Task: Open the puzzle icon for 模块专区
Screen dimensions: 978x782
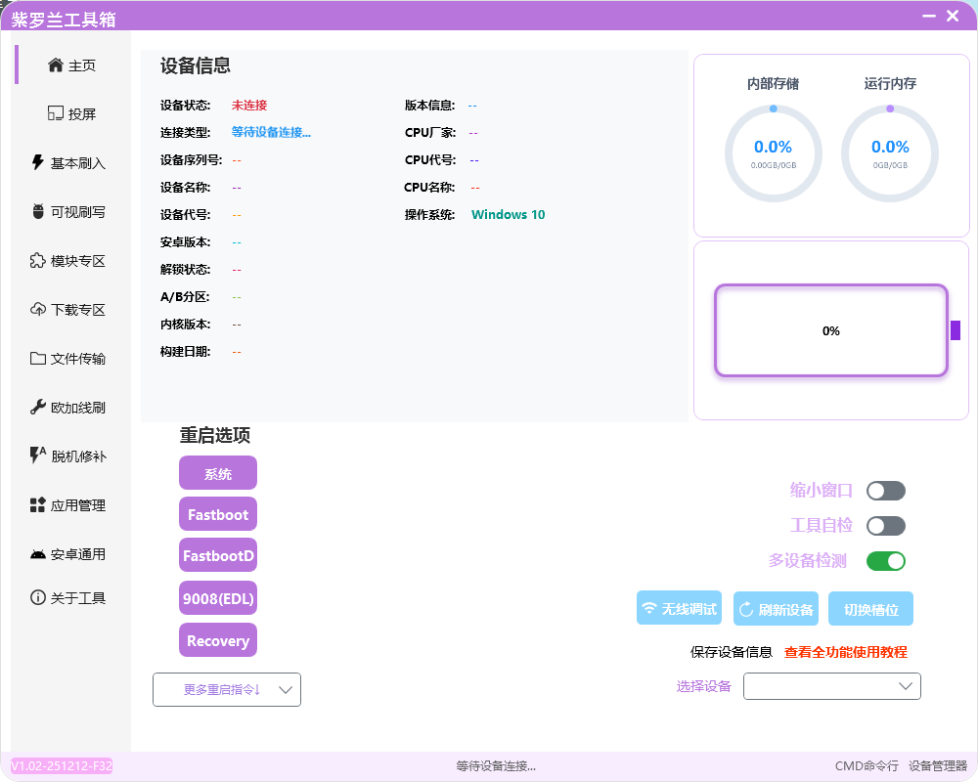Action: pyautogui.click(x=38, y=261)
